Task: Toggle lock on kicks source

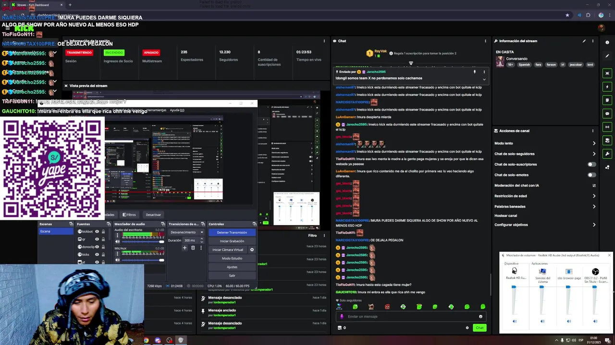Action: [x=103, y=254]
